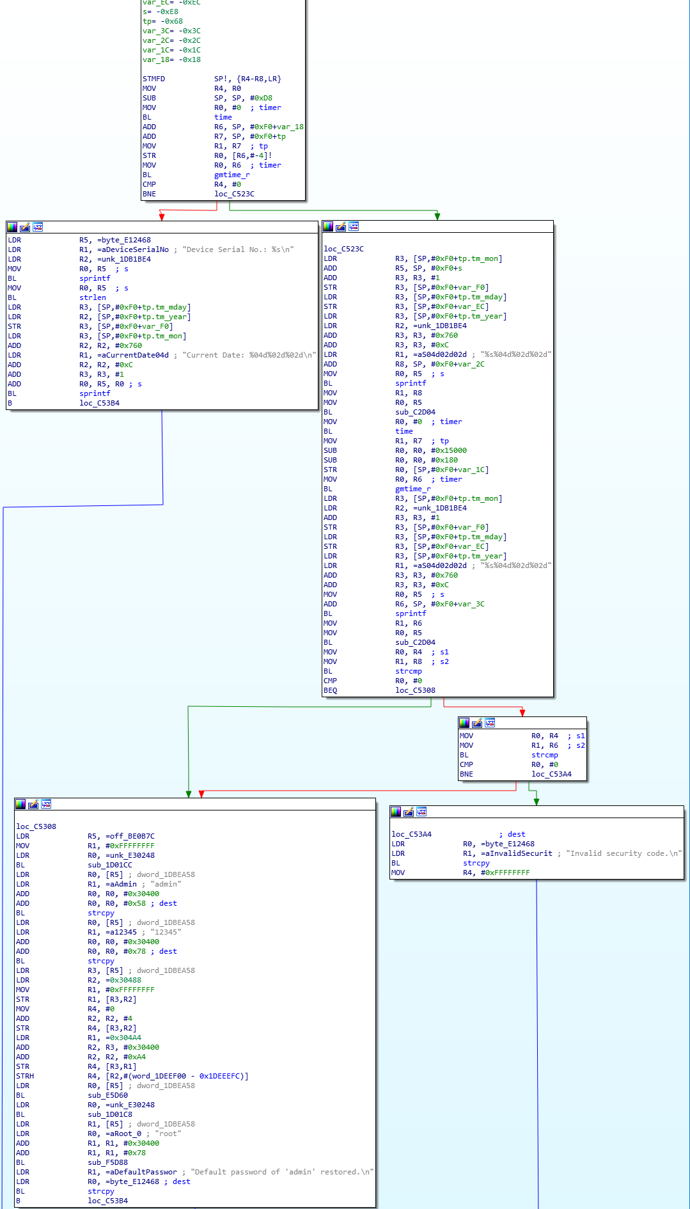This screenshot has width=690, height=1209.
Task: Follow BNE target loc_C523C in top block
Action: coord(234,194)
